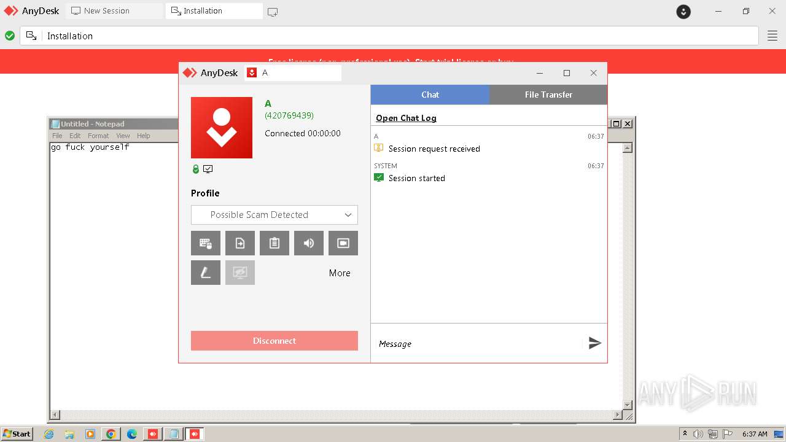
Task: Click the session arrows icon beside Installation
Action: click(x=31, y=36)
